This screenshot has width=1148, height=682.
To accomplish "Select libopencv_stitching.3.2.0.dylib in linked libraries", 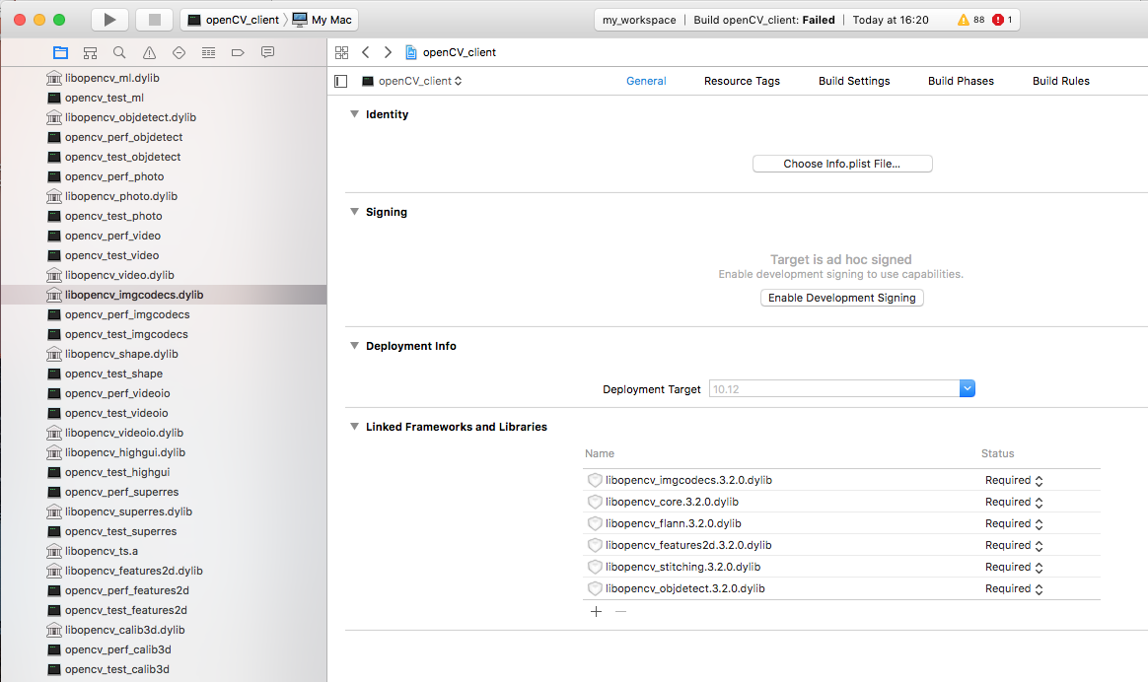I will tap(682, 567).
